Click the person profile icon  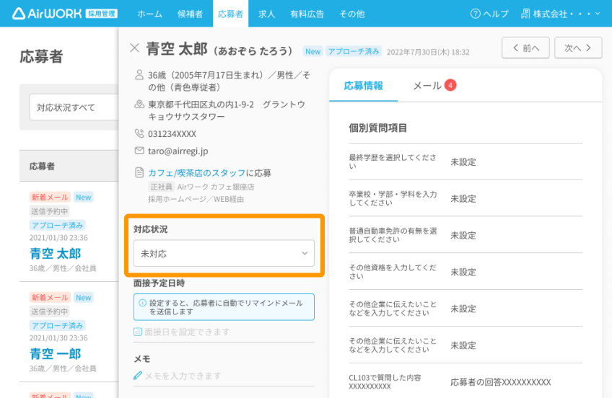(x=139, y=75)
